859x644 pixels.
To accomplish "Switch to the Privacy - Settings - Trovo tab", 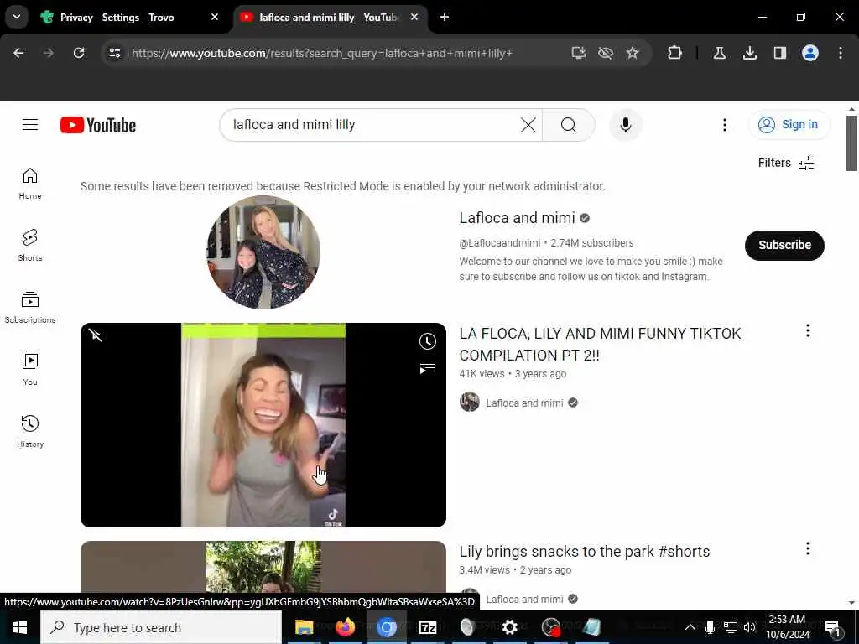I will pyautogui.click(x=128, y=18).
